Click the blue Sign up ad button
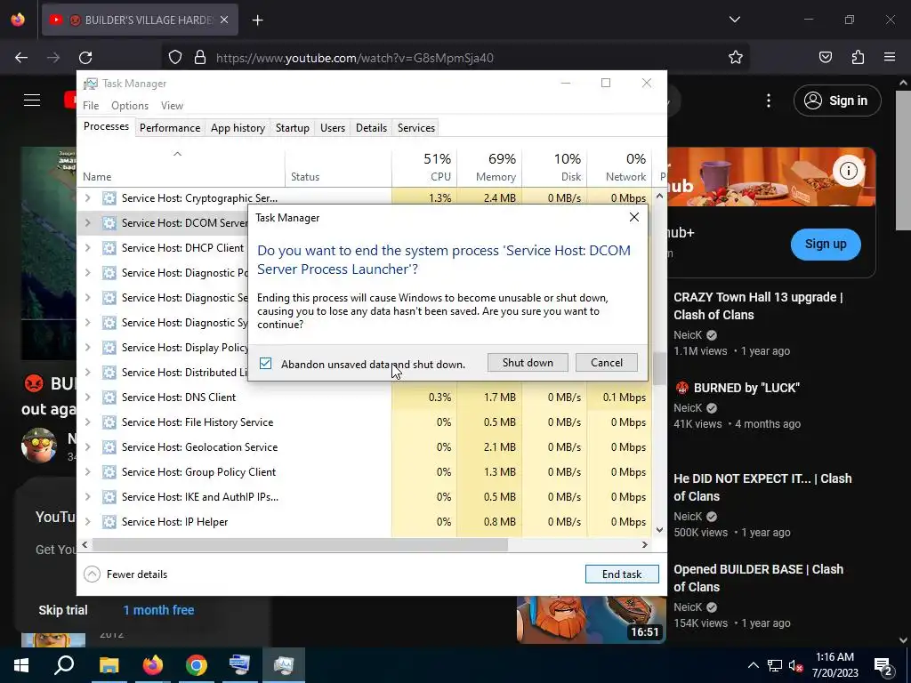 pyautogui.click(x=826, y=245)
